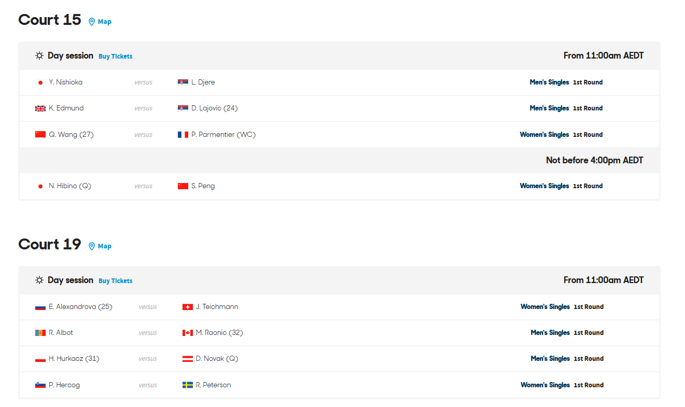Click the France flag beside P. Parmentier
The width and height of the screenshot is (685, 407).
coord(183,135)
